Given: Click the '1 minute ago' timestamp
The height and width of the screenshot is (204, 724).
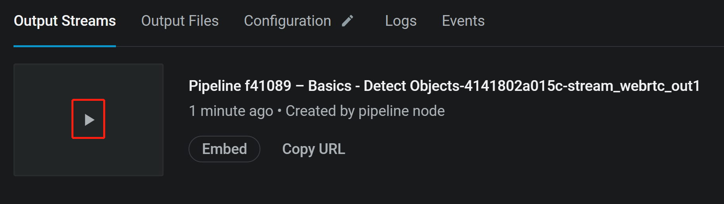Looking at the screenshot, I should (x=231, y=111).
